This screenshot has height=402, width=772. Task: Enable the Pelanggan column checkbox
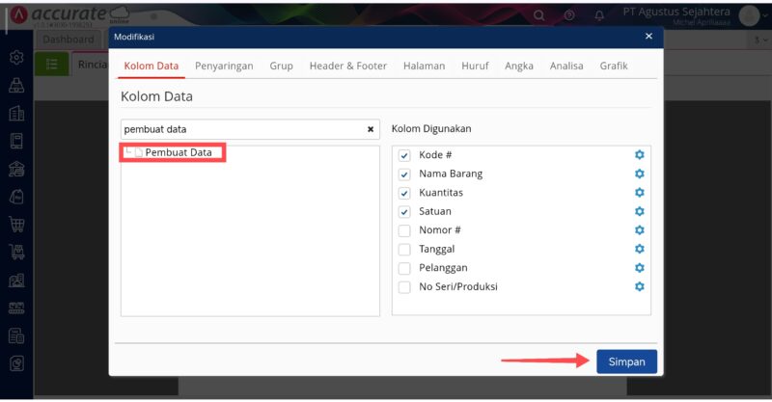tap(404, 268)
